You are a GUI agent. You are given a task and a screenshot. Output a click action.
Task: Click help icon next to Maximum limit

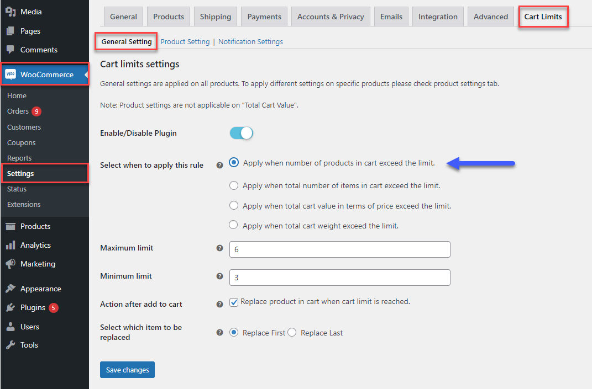(x=219, y=248)
